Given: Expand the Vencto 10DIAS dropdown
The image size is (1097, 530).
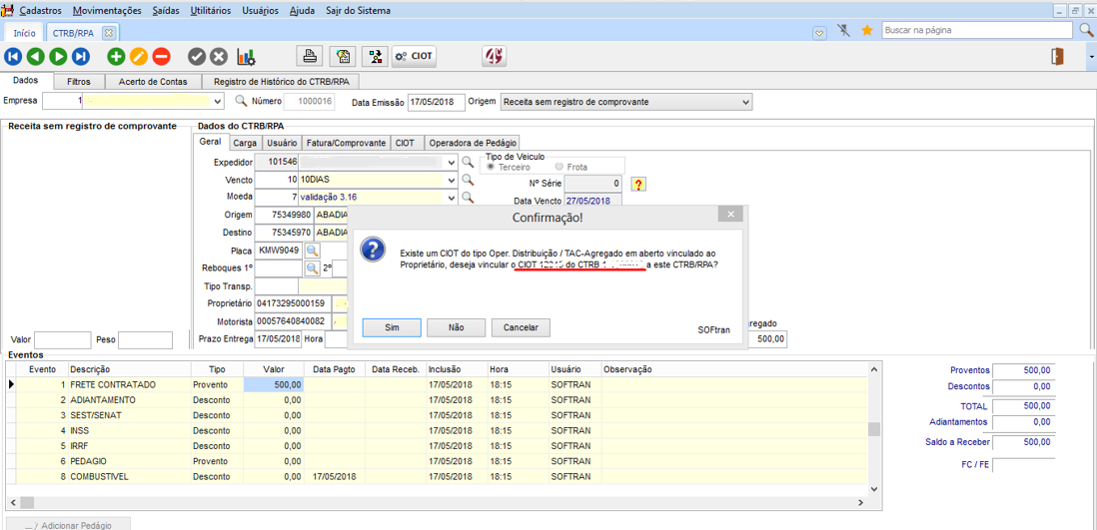Looking at the screenshot, I should click(452, 180).
